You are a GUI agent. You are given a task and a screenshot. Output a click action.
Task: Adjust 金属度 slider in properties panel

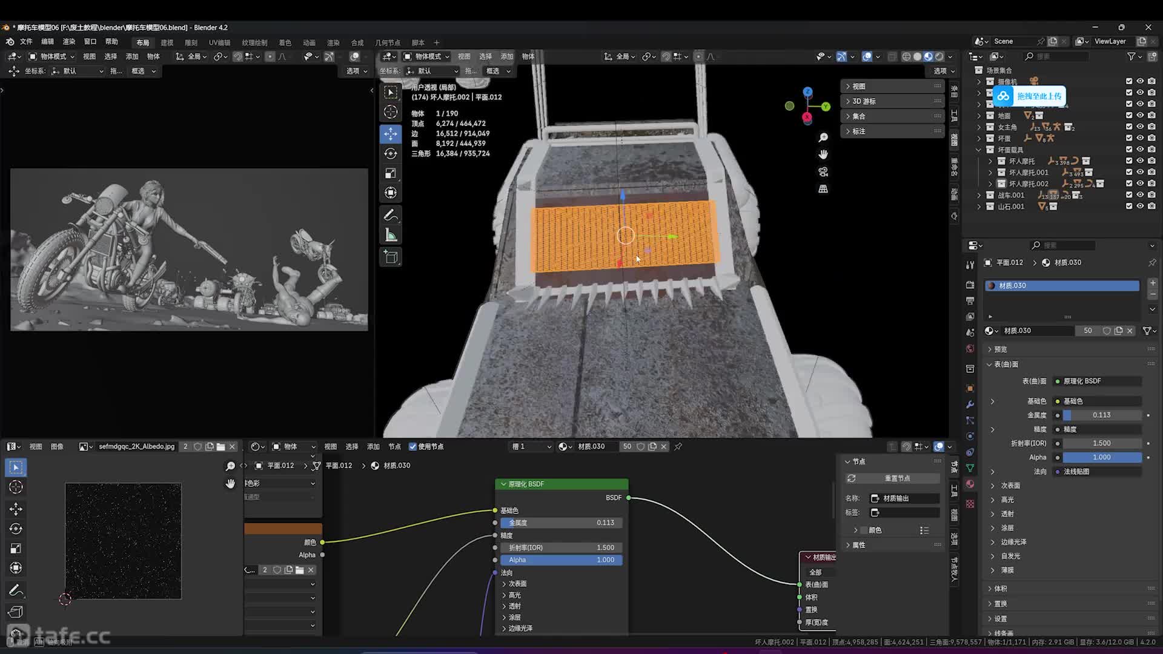click(1102, 415)
